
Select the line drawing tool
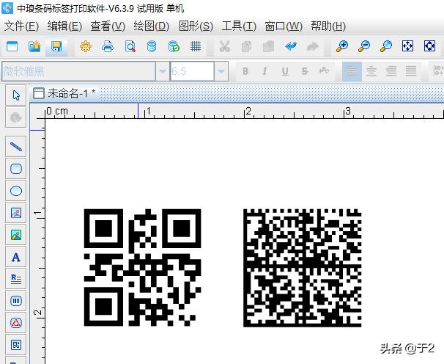coord(16,146)
